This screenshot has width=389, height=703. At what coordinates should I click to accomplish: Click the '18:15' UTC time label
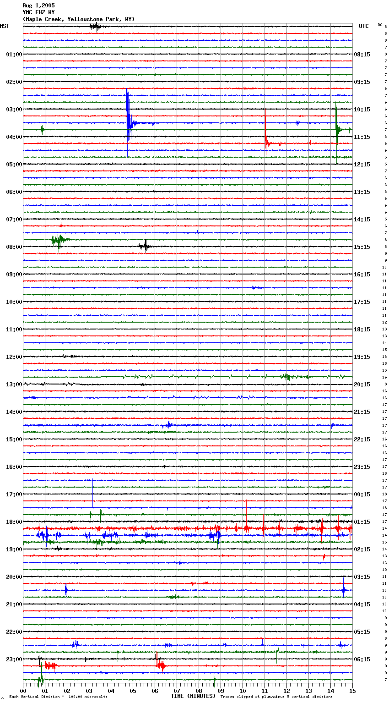click(x=362, y=330)
